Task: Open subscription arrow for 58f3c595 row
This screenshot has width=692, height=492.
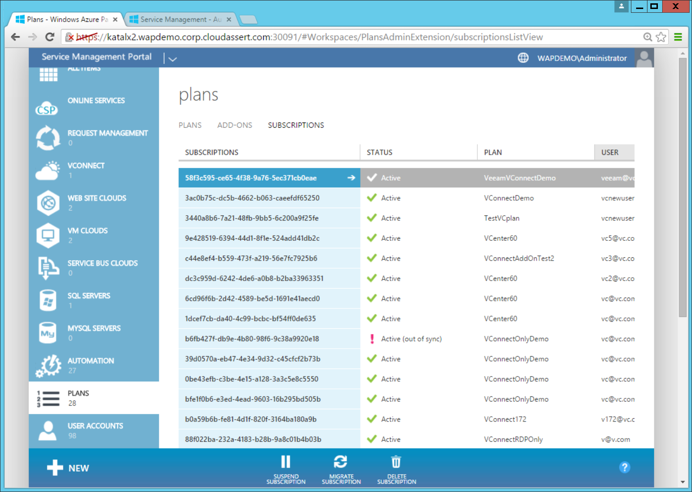Action: pyautogui.click(x=351, y=178)
